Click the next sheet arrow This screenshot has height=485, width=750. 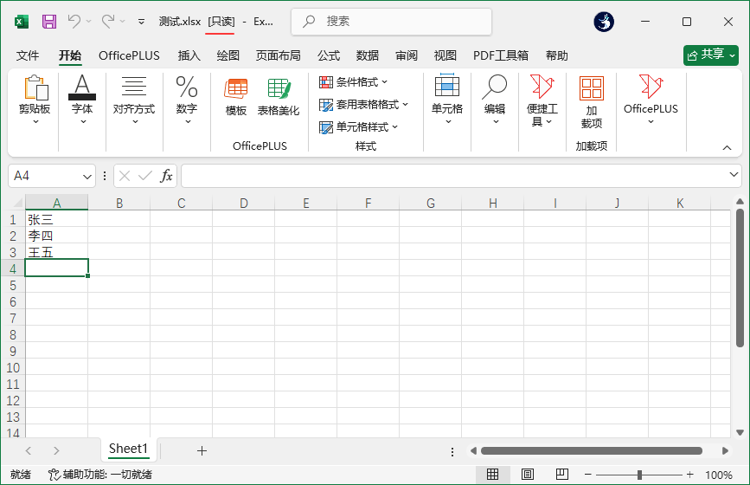tap(56, 450)
